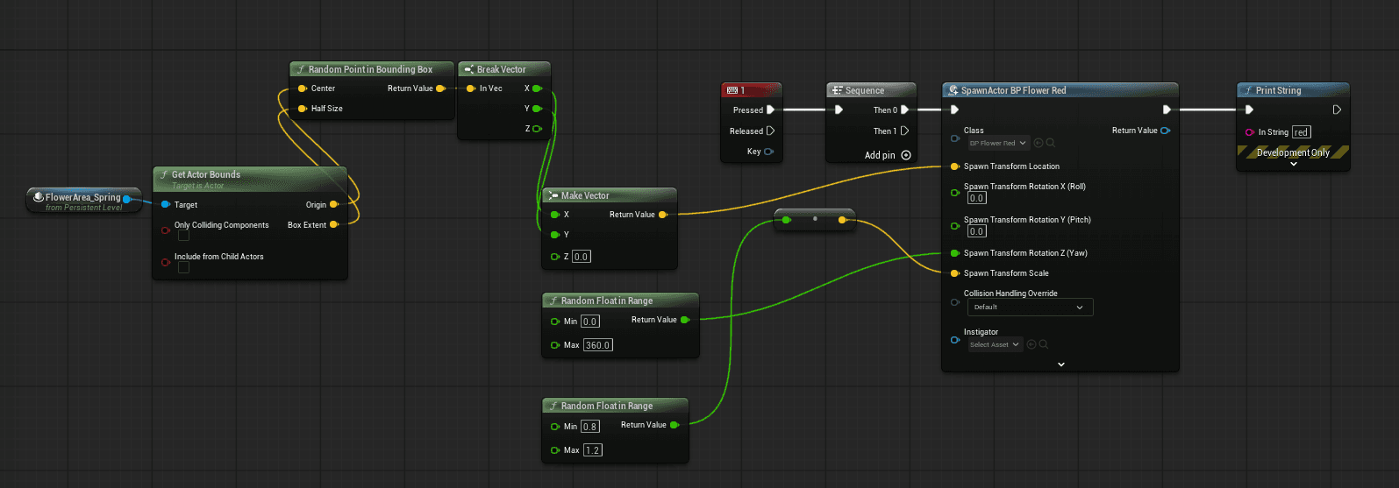Click the Released execution pin
This screenshot has width=1399, height=488.
pyautogui.click(x=770, y=131)
